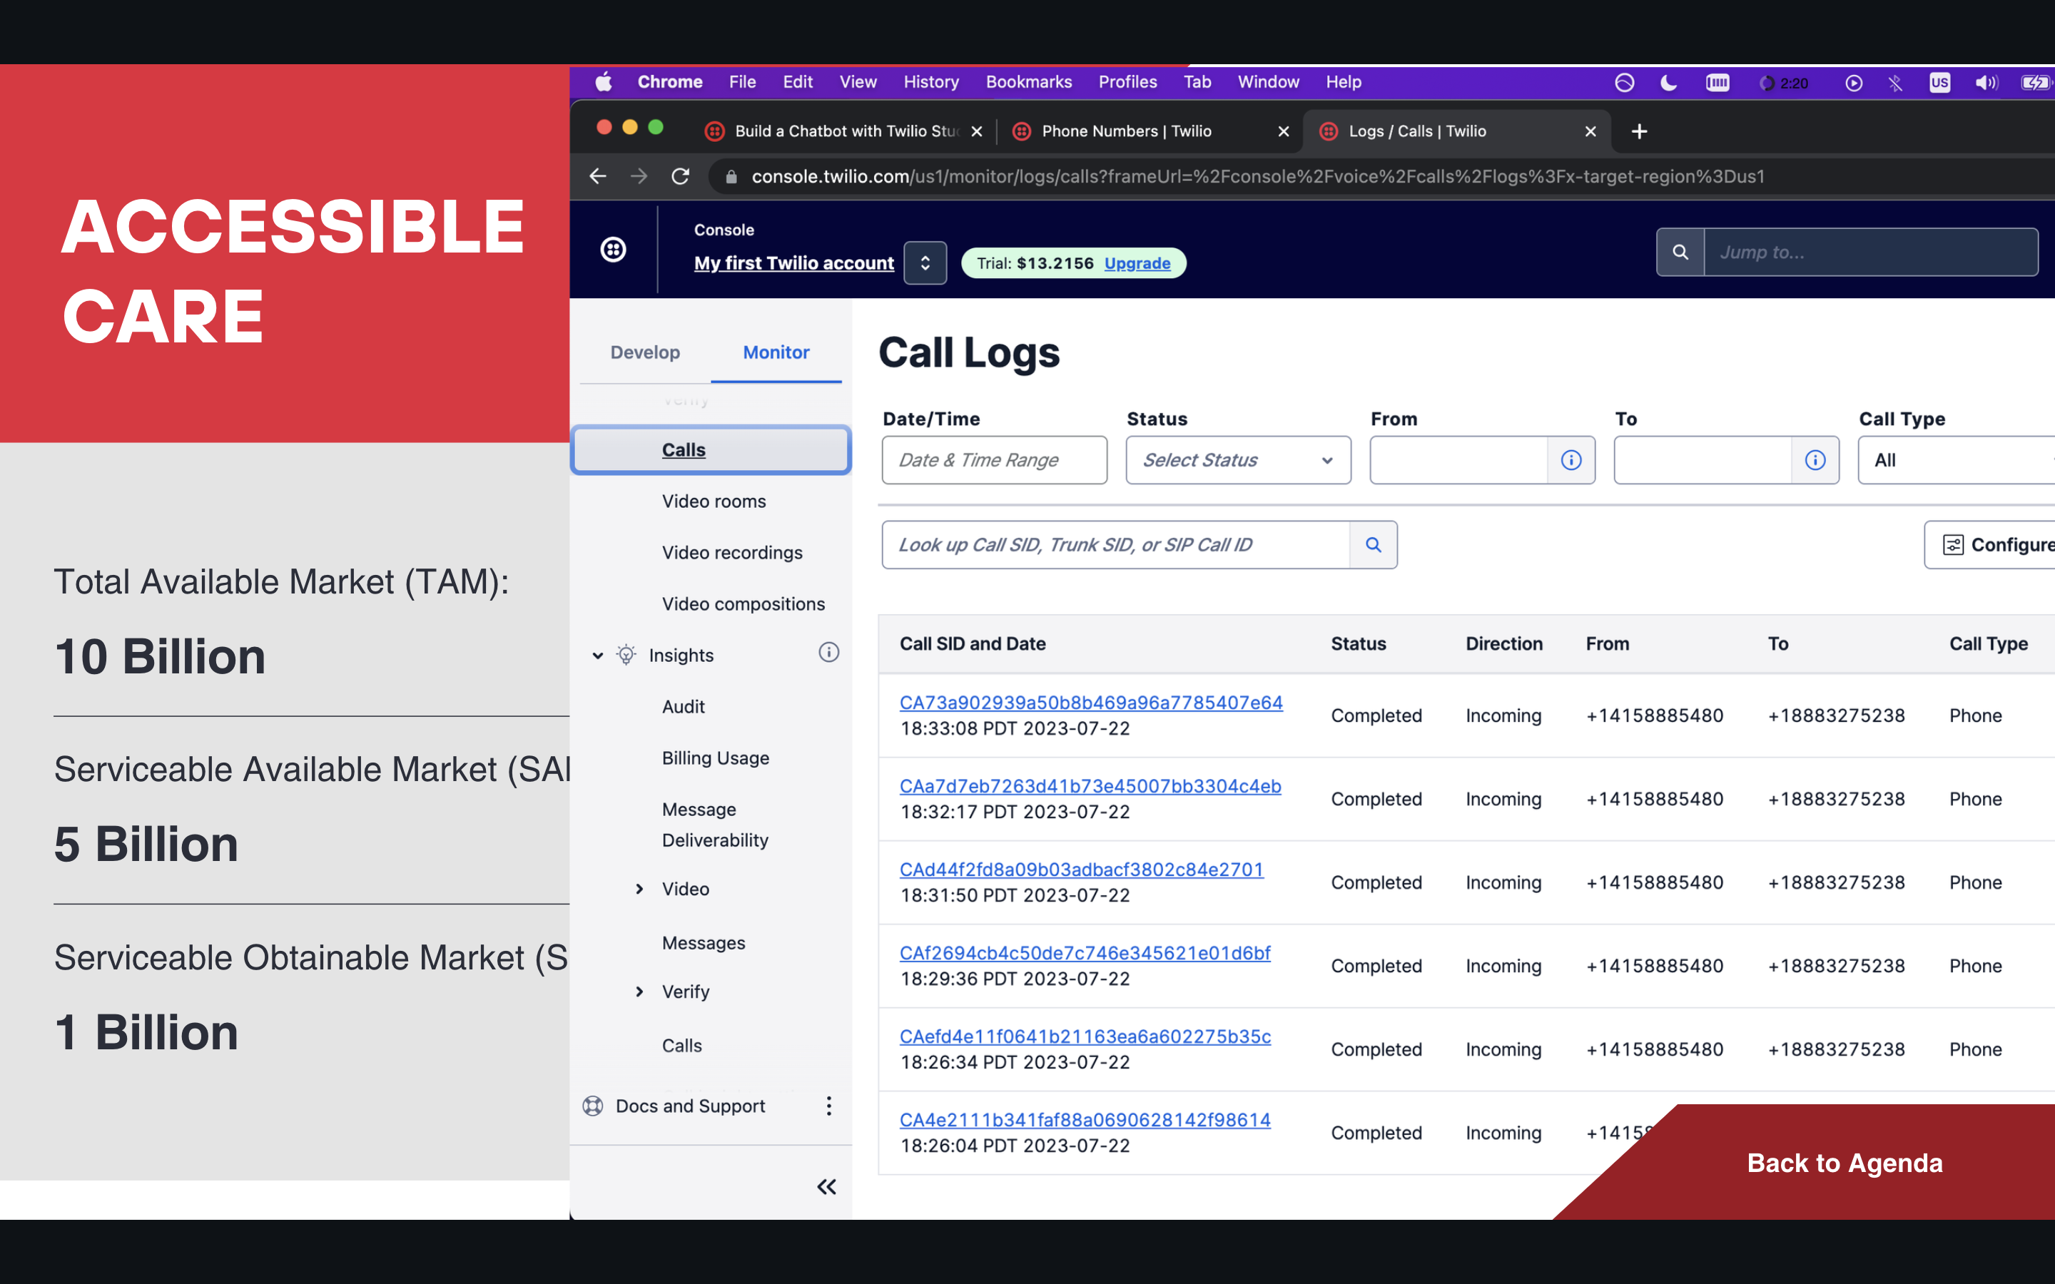2055x1284 pixels.
Task: Switch to Phone Numbers | Twilio browser tab
Action: [x=1126, y=131]
